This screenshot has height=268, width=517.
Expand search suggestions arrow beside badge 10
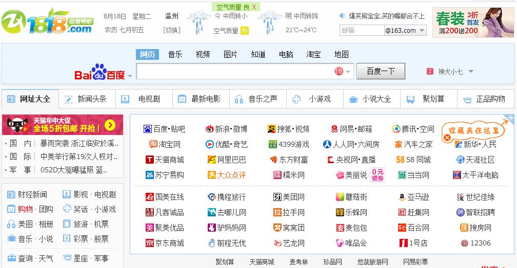pos(348,72)
